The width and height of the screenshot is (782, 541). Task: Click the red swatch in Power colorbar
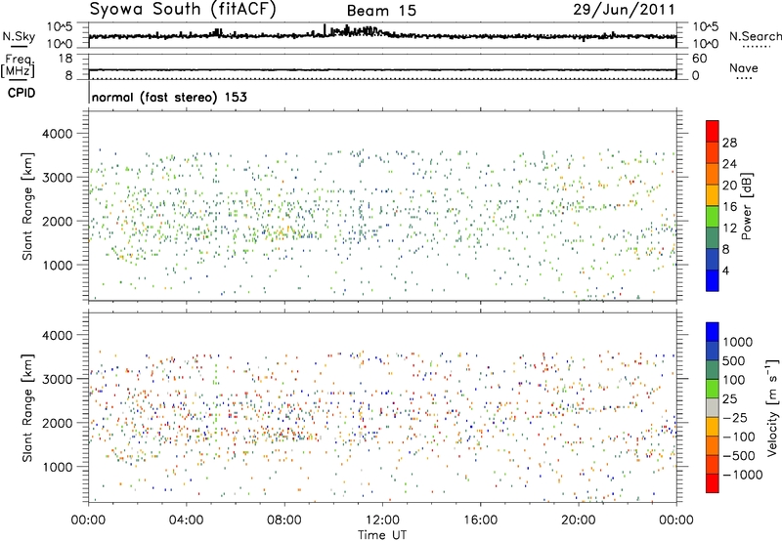[x=713, y=131]
